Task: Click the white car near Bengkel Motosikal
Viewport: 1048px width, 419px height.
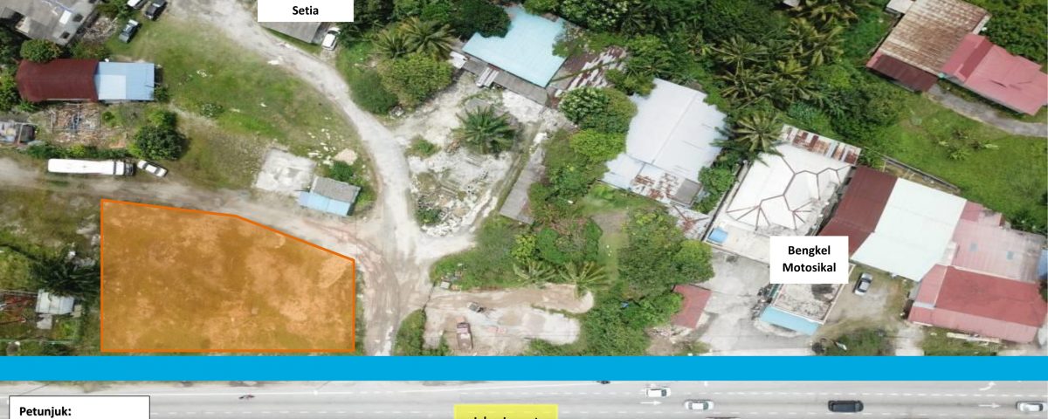Action: pos(863,284)
